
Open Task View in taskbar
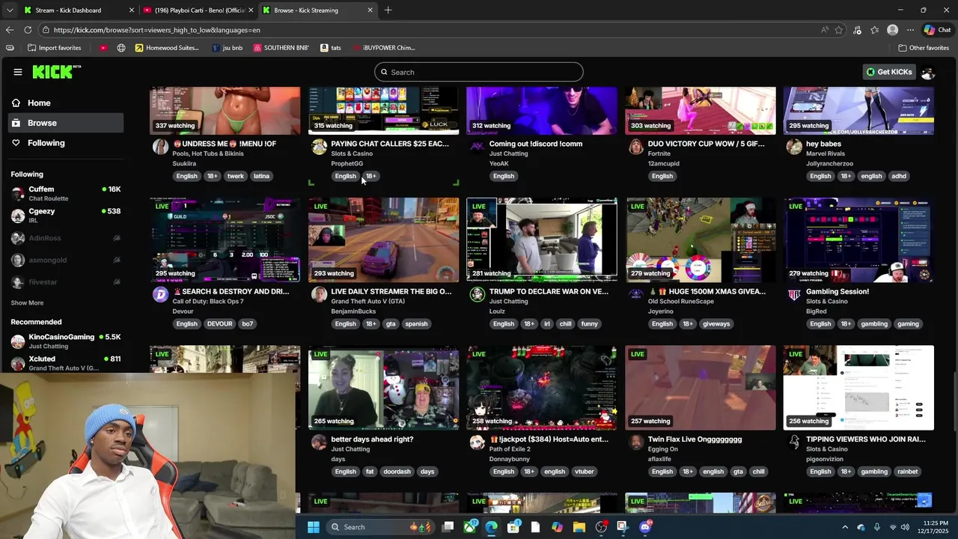coord(448,527)
